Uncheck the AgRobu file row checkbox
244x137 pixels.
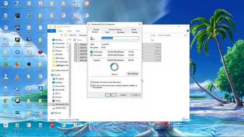[x=75, y=57]
